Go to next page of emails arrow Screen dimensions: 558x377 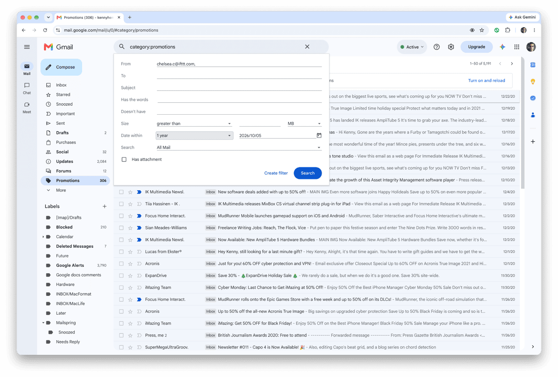coord(512,64)
